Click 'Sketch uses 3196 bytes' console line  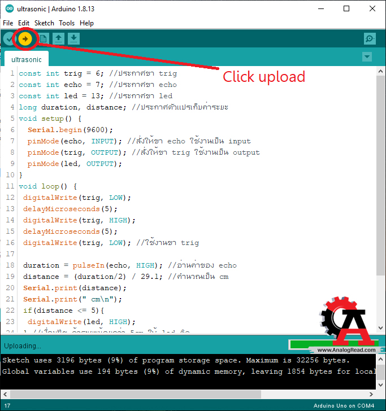[x=176, y=360]
